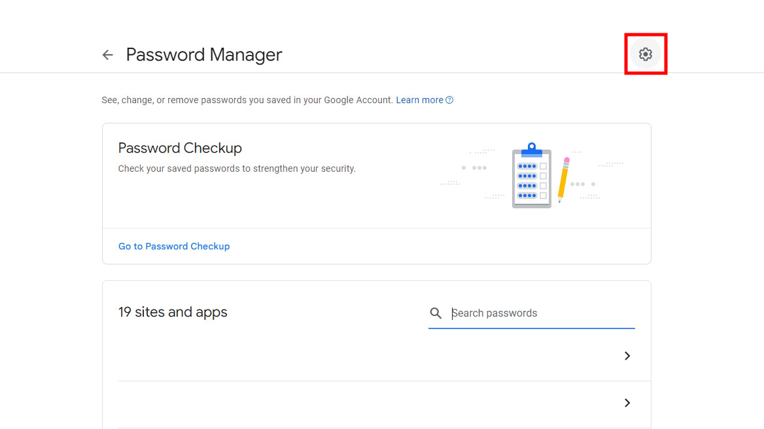764x429 pixels.
Task: Go to Password Checkup
Action: [x=174, y=246]
